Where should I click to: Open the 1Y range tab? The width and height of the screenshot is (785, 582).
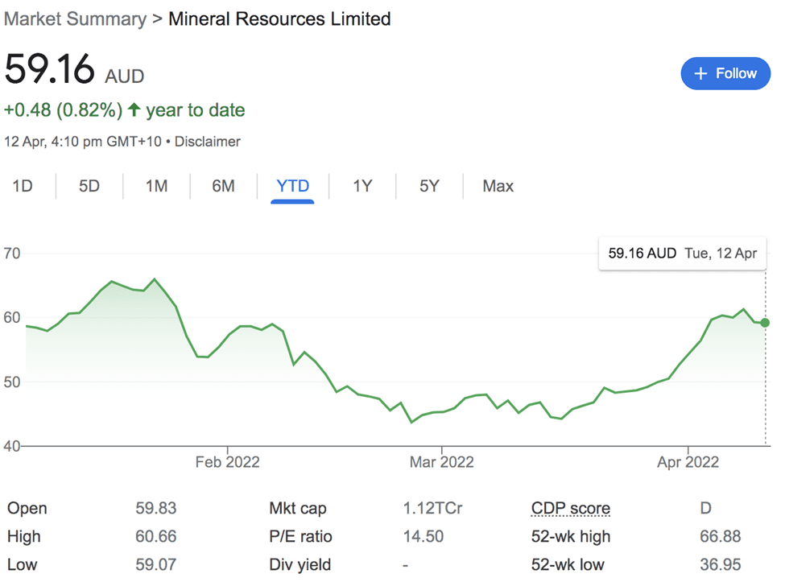pyautogui.click(x=362, y=186)
